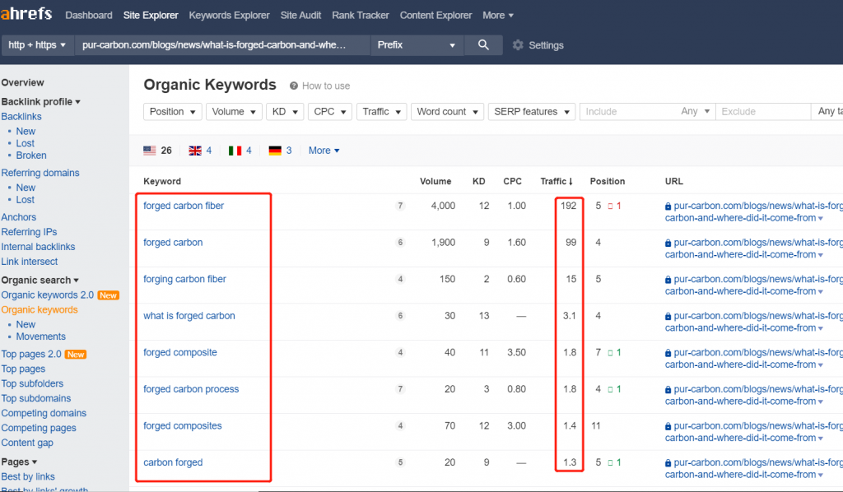Click the search magnifier button

click(483, 45)
